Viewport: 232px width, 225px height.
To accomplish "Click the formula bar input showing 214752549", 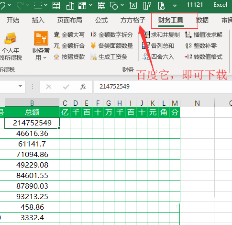I will click(163, 87).
